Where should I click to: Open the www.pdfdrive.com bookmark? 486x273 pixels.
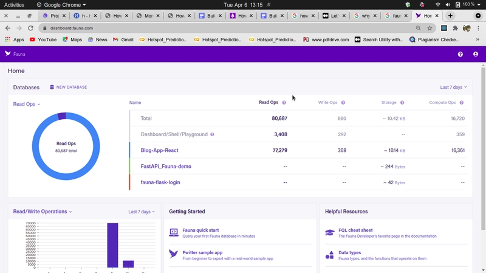pyautogui.click(x=326, y=40)
